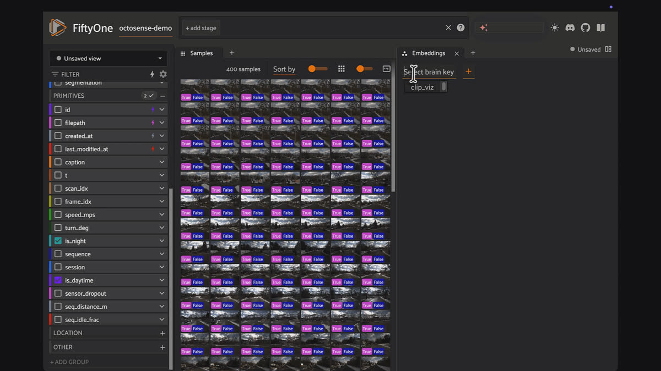The image size is (661, 371).
Task: Expand the is_night field chevron
Action: tap(162, 241)
